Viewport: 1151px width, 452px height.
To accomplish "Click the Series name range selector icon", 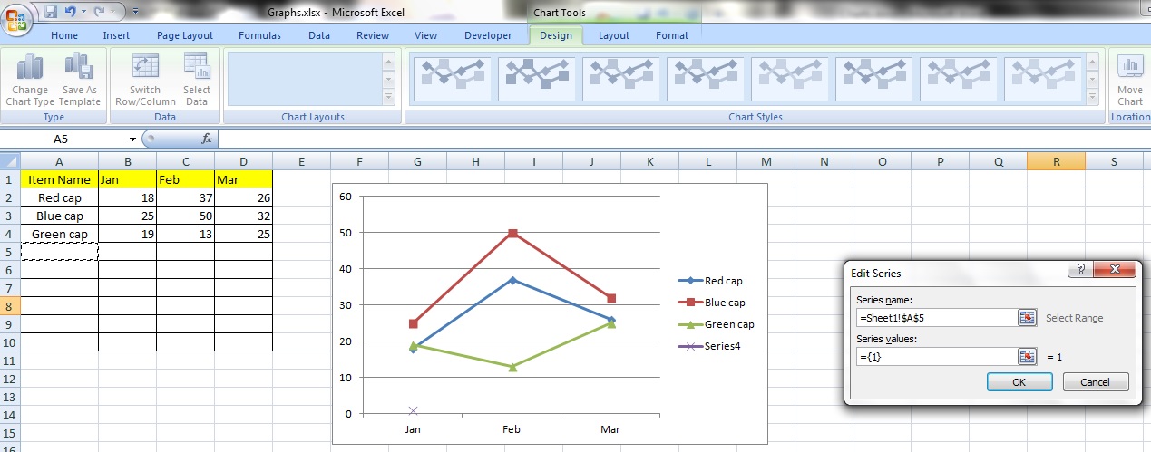I will 1027,317.
